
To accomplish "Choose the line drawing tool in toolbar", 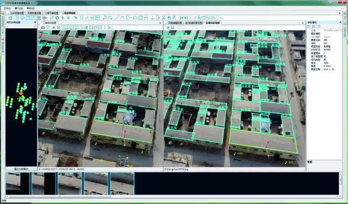I will [117, 18].
